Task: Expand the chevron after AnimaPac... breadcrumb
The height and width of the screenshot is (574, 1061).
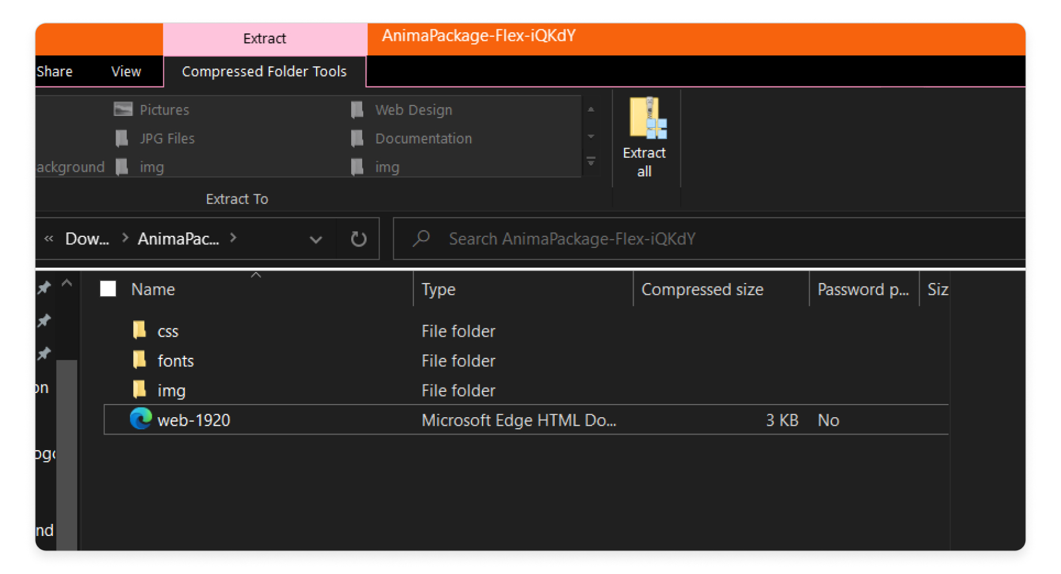Action: click(234, 237)
